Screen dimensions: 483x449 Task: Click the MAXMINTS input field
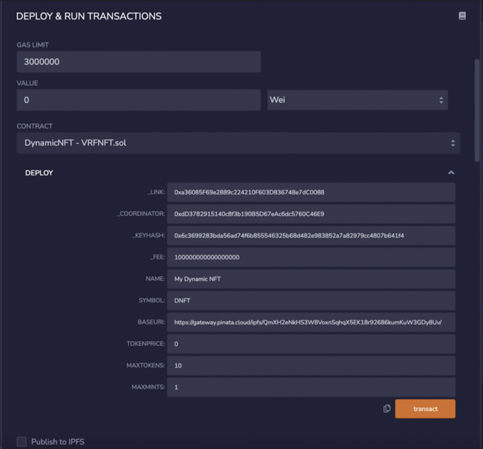point(311,387)
